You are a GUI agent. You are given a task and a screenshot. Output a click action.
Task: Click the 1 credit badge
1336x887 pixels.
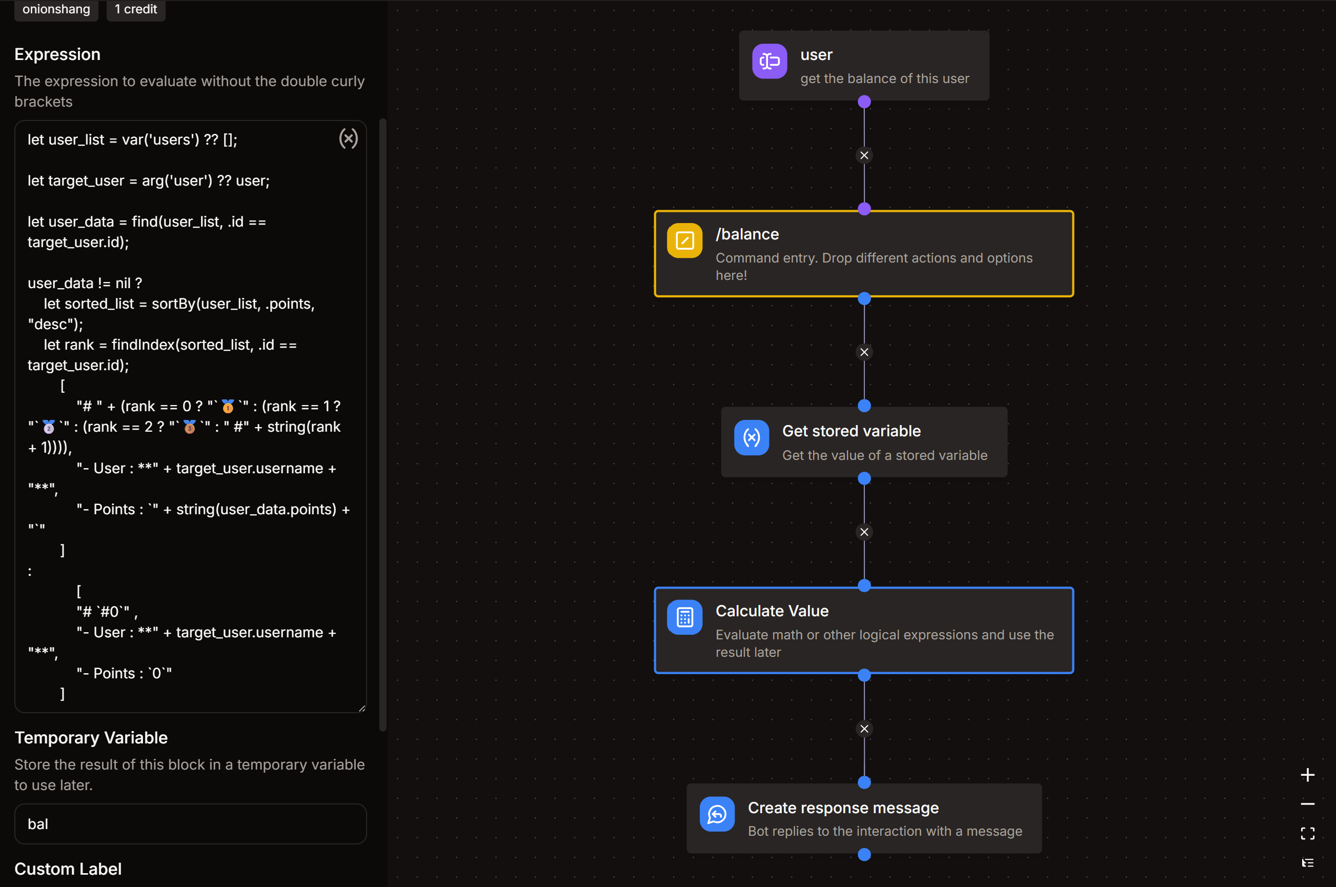tap(136, 10)
